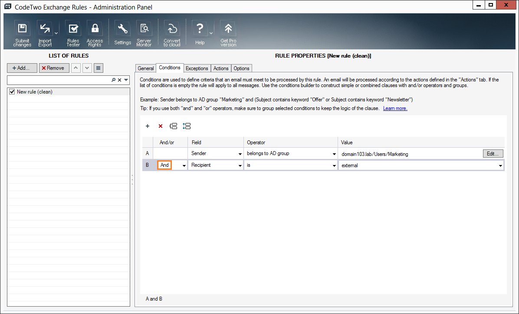Open the belongs to AD group operator dropdown

click(x=334, y=154)
